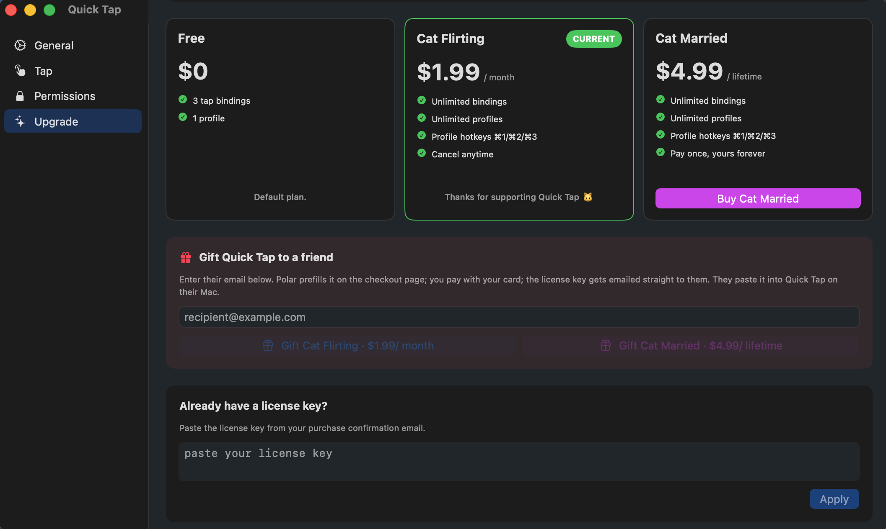Click the 'Cat Married' plan title
This screenshot has height=529, width=886.
point(692,38)
